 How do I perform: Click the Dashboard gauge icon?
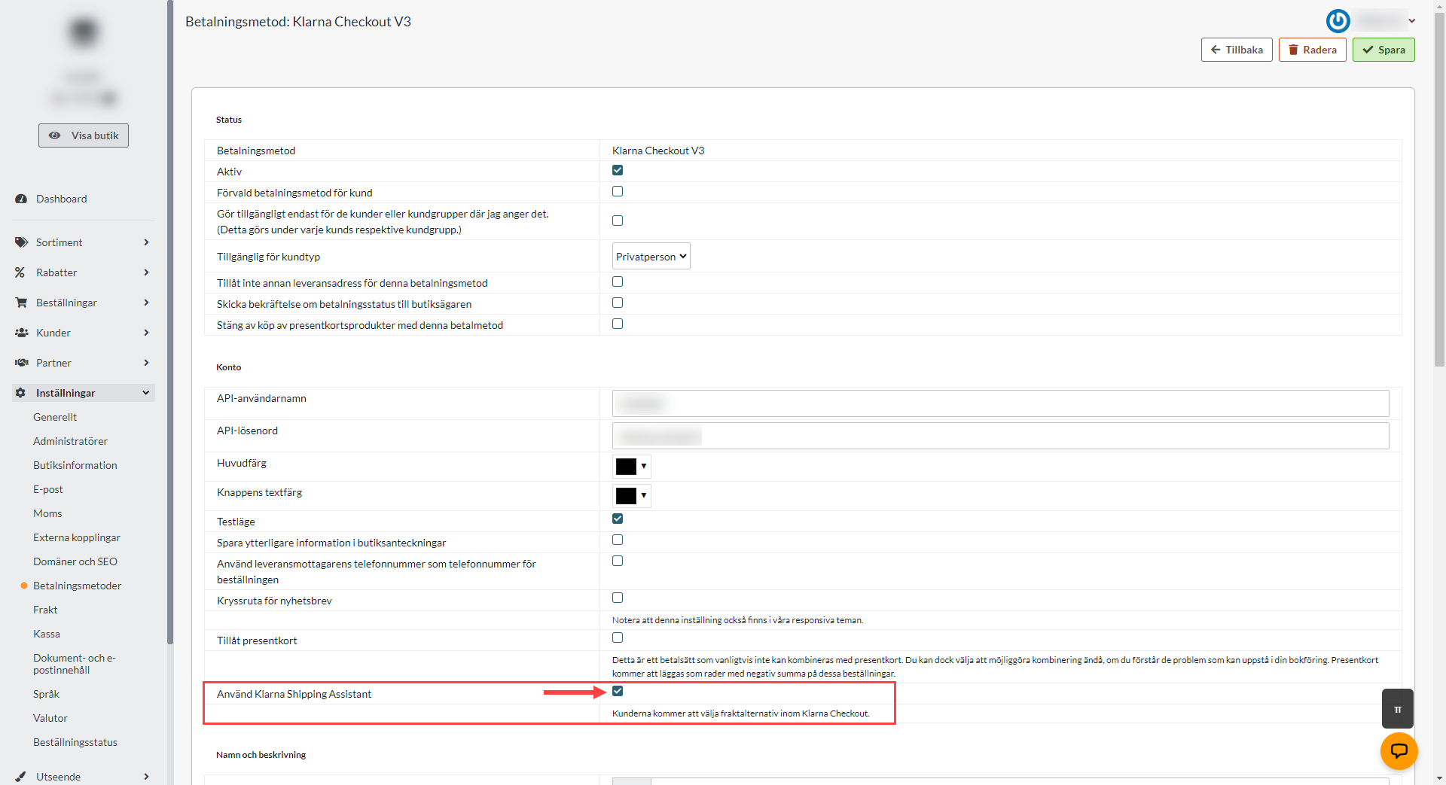(x=21, y=199)
